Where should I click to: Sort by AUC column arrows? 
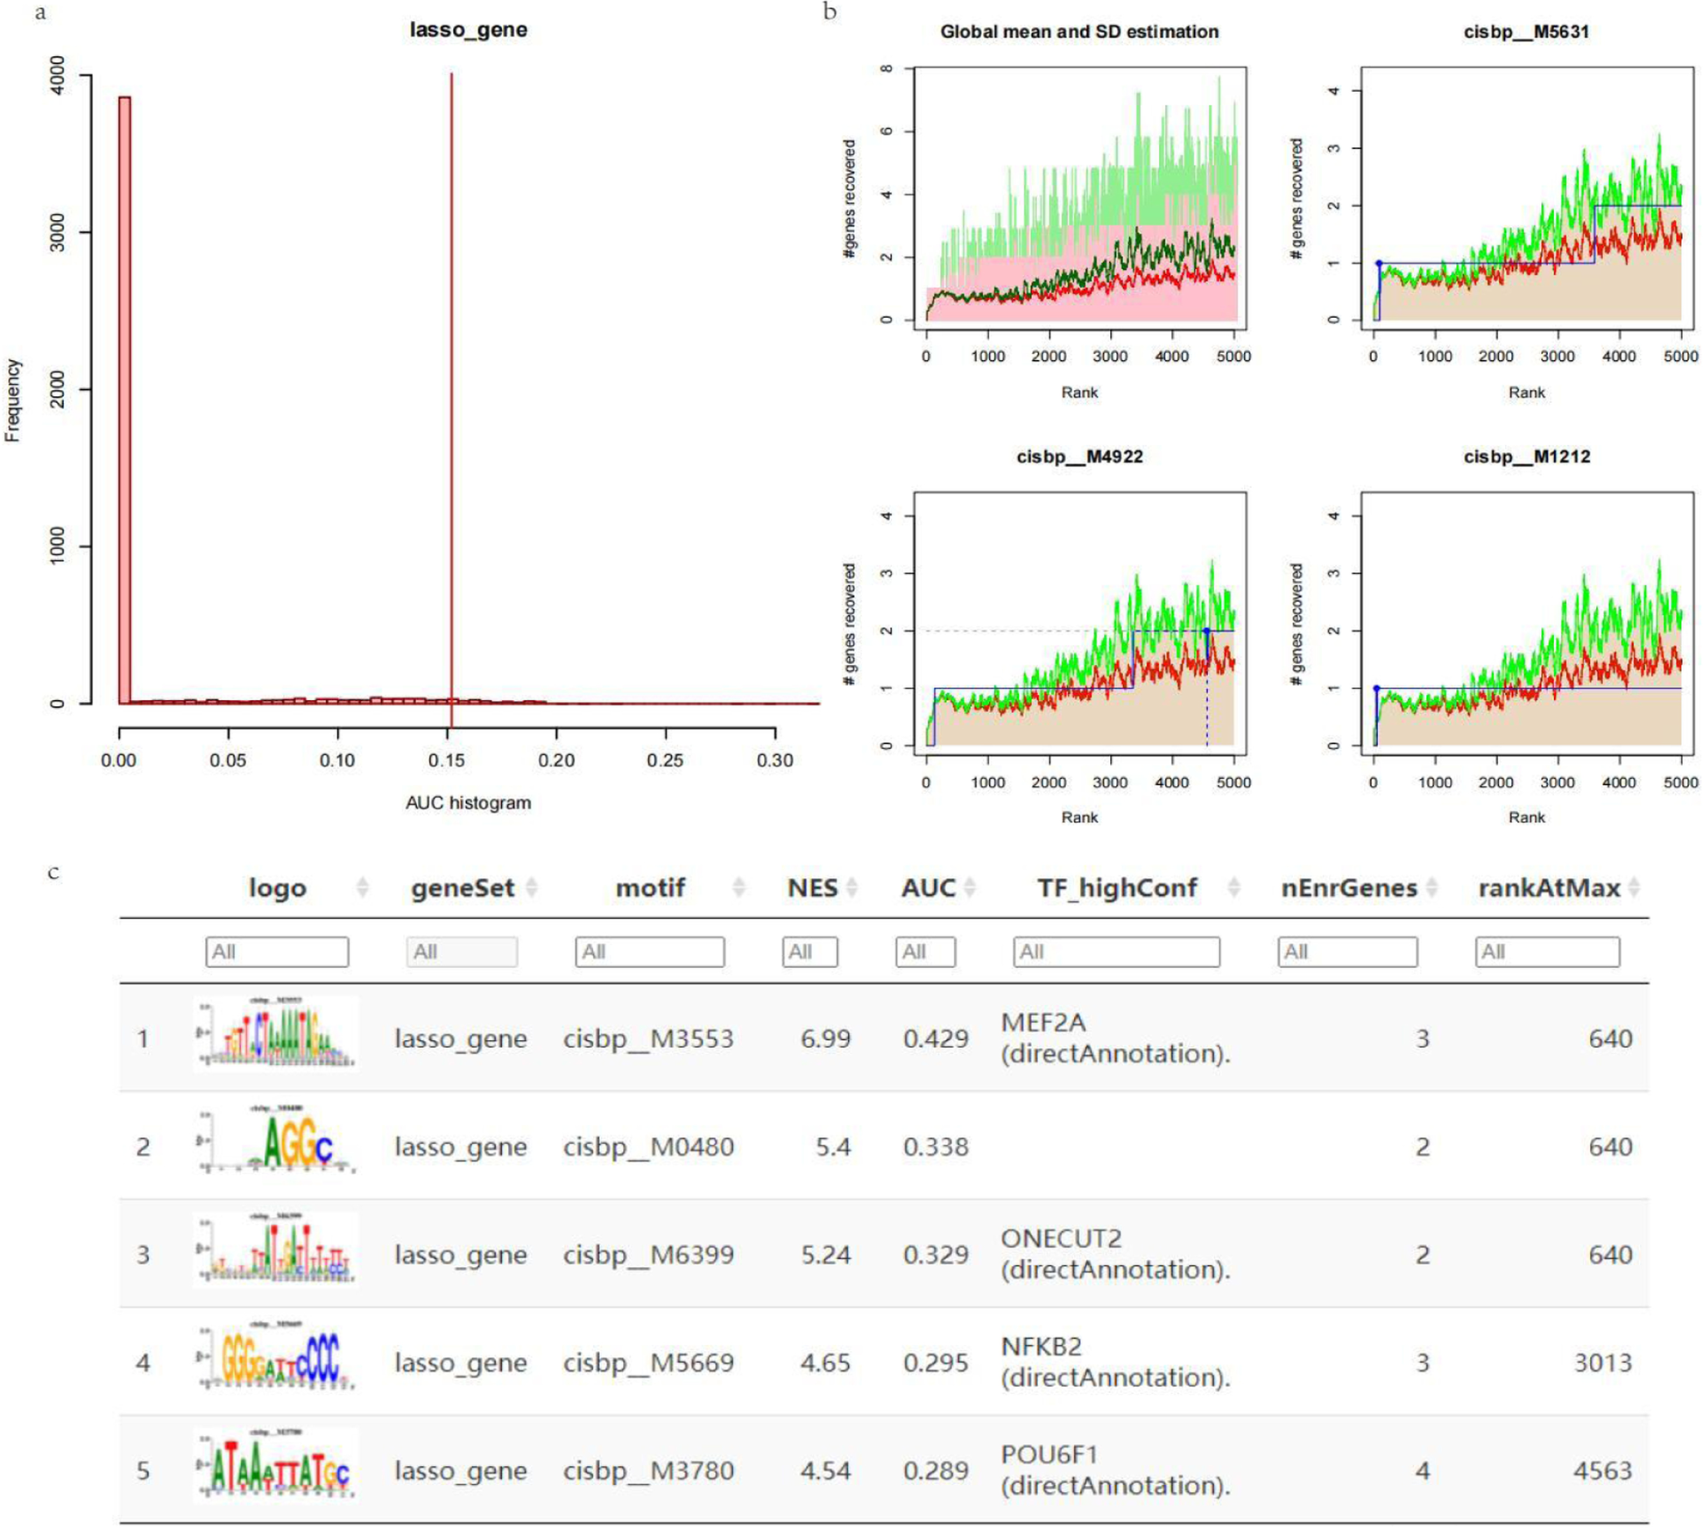[x=970, y=888]
